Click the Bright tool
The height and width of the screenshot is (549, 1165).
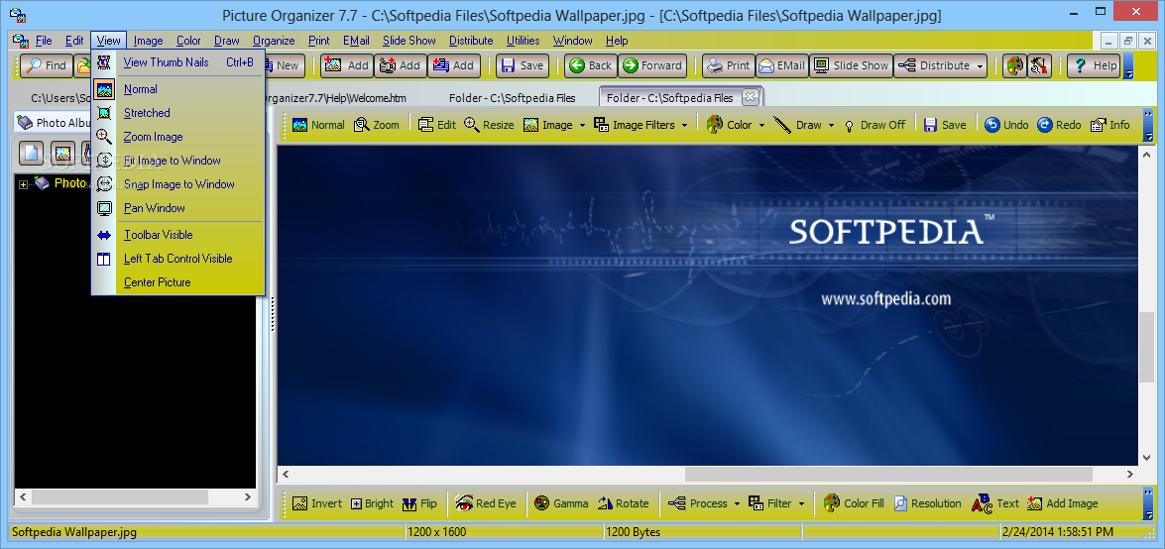click(372, 503)
